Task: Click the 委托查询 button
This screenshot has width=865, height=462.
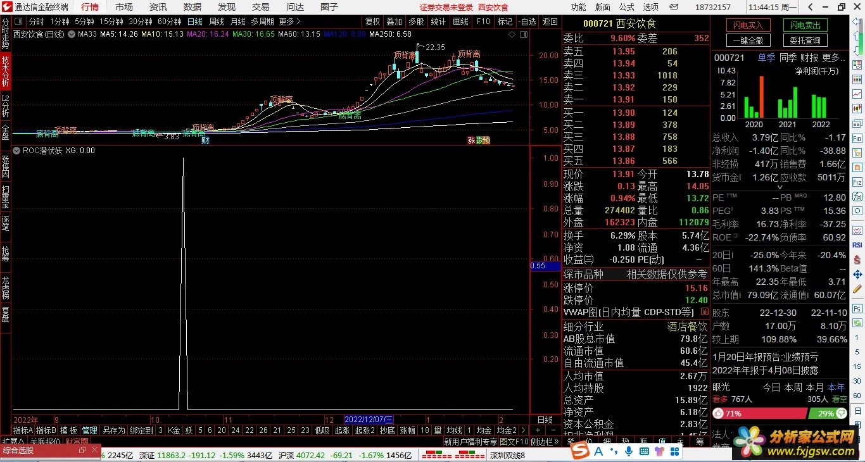Action: 805,40
